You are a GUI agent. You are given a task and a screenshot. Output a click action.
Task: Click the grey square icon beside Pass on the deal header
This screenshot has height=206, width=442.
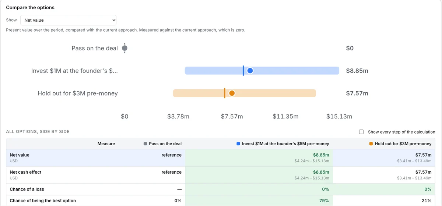coord(145,144)
